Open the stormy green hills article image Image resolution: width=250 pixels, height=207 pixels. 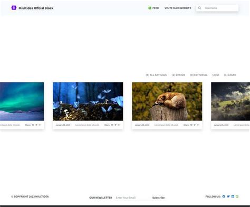click(230, 101)
